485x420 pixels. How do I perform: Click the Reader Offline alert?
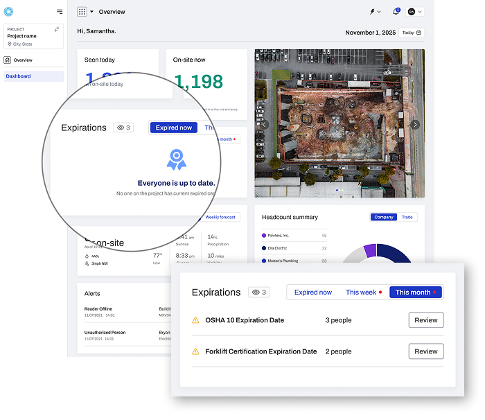tap(127, 312)
